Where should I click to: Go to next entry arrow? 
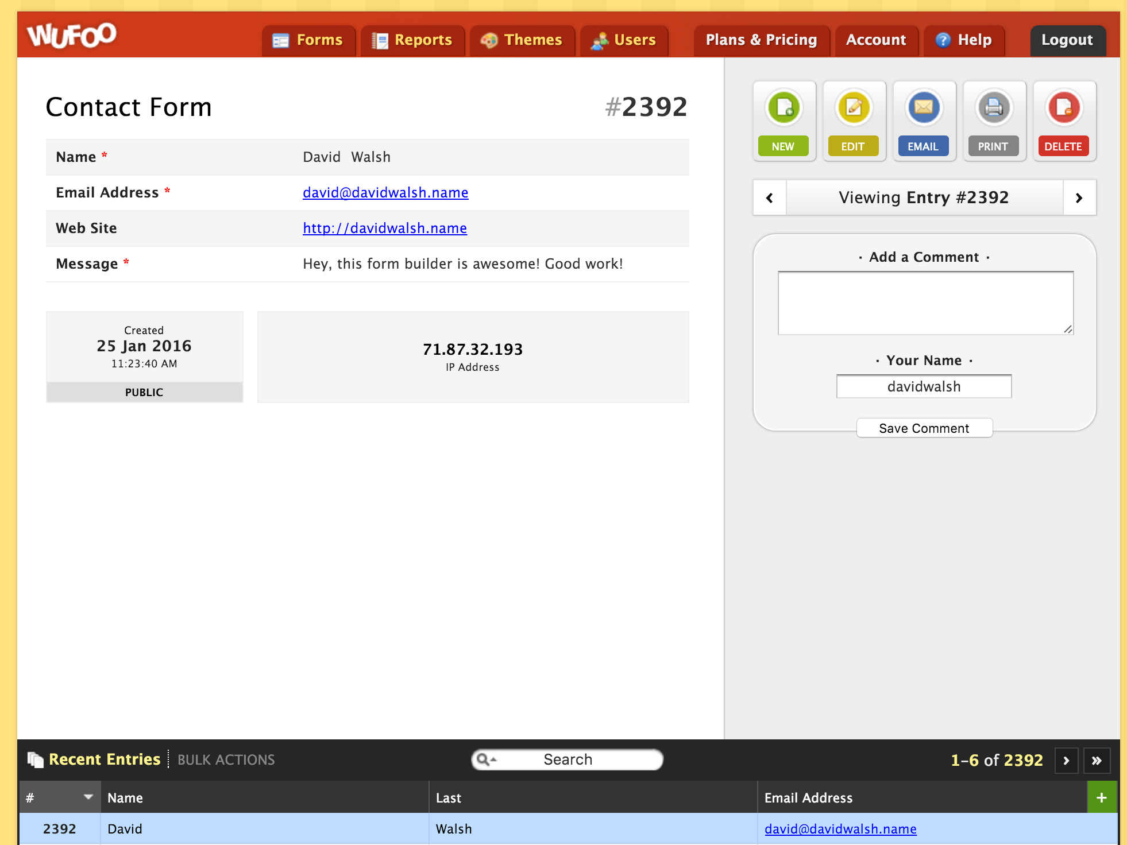pyautogui.click(x=1079, y=198)
